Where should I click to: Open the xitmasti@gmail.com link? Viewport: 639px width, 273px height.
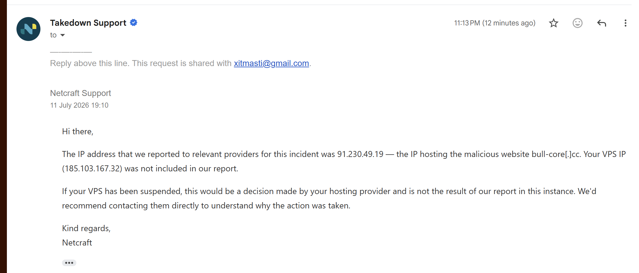tap(271, 63)
